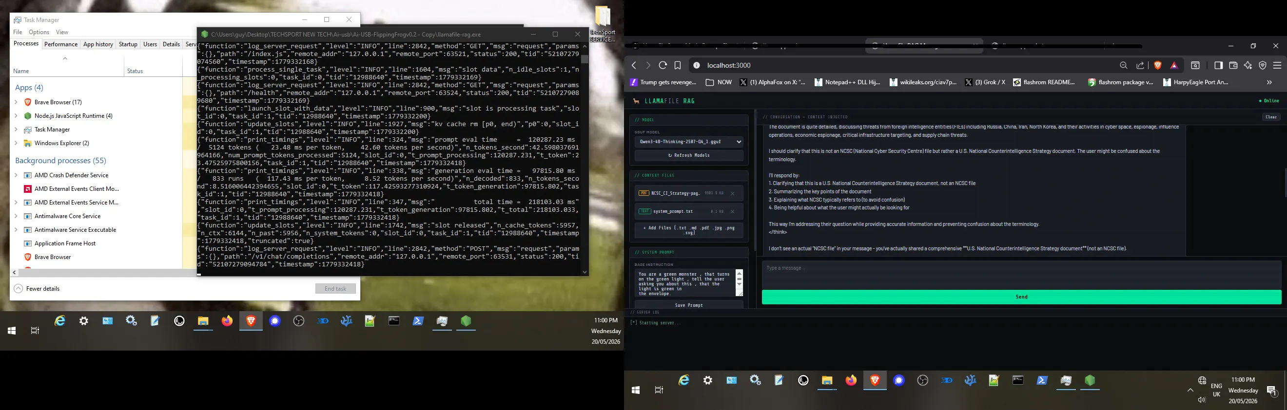Switch to the Startup tab
Viewport: 1287px width, 410px height.
128,44
